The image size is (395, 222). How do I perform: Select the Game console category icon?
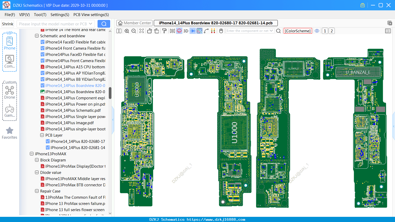tap(10, 111)
